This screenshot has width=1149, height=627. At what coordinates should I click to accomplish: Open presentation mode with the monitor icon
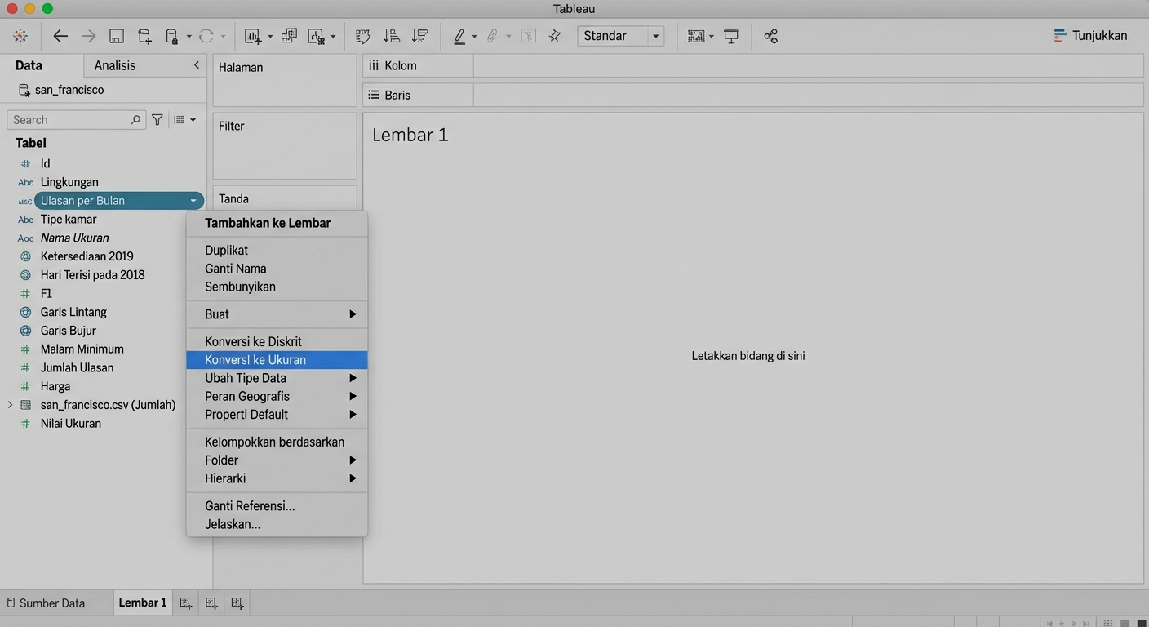click(x=731, y=36)
